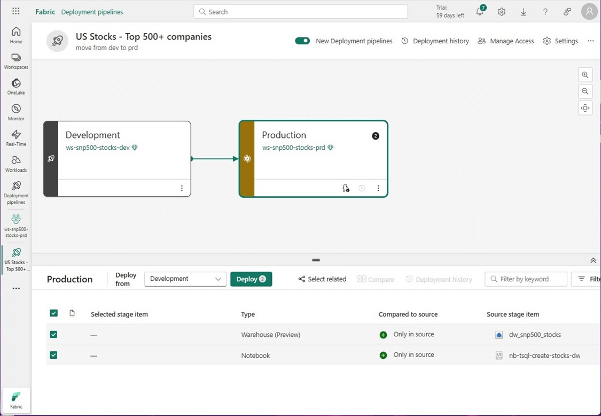Zoom out on the pipeline canvas

coord(586,91)
